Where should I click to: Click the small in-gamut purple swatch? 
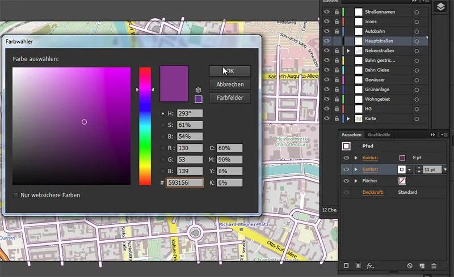point(198,99)
